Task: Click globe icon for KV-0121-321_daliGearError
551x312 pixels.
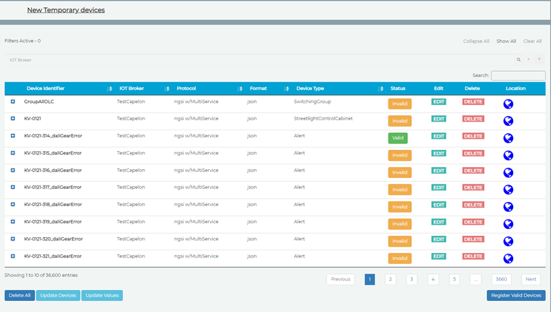Action: 508,258
